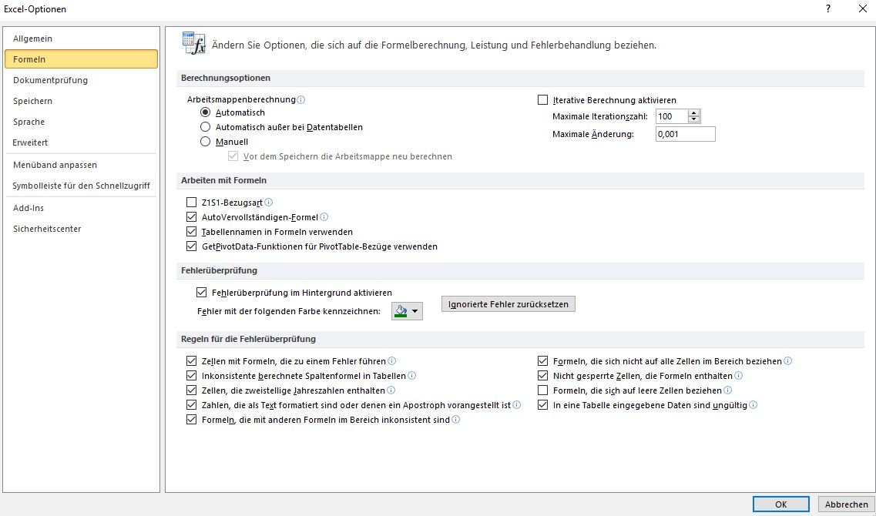876x516 pixels.
Task: Click the error indicator color swatch
Action: click(401, 311)
